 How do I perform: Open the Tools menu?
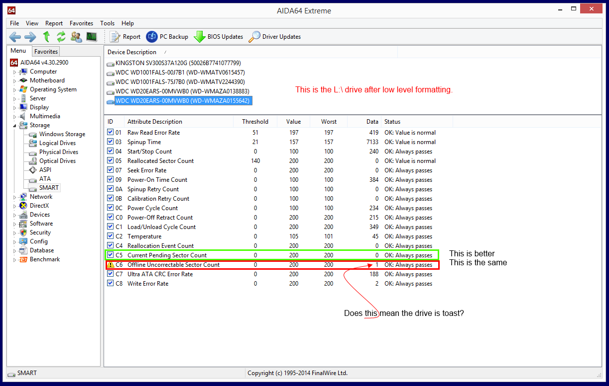tap(107, 23)
